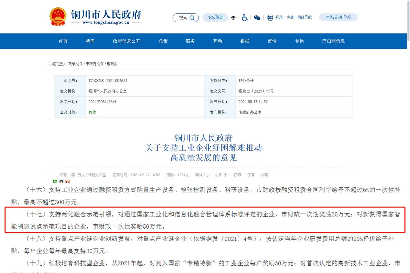Click the mobile APP icon
410x273 pixels.
(270, 18)
